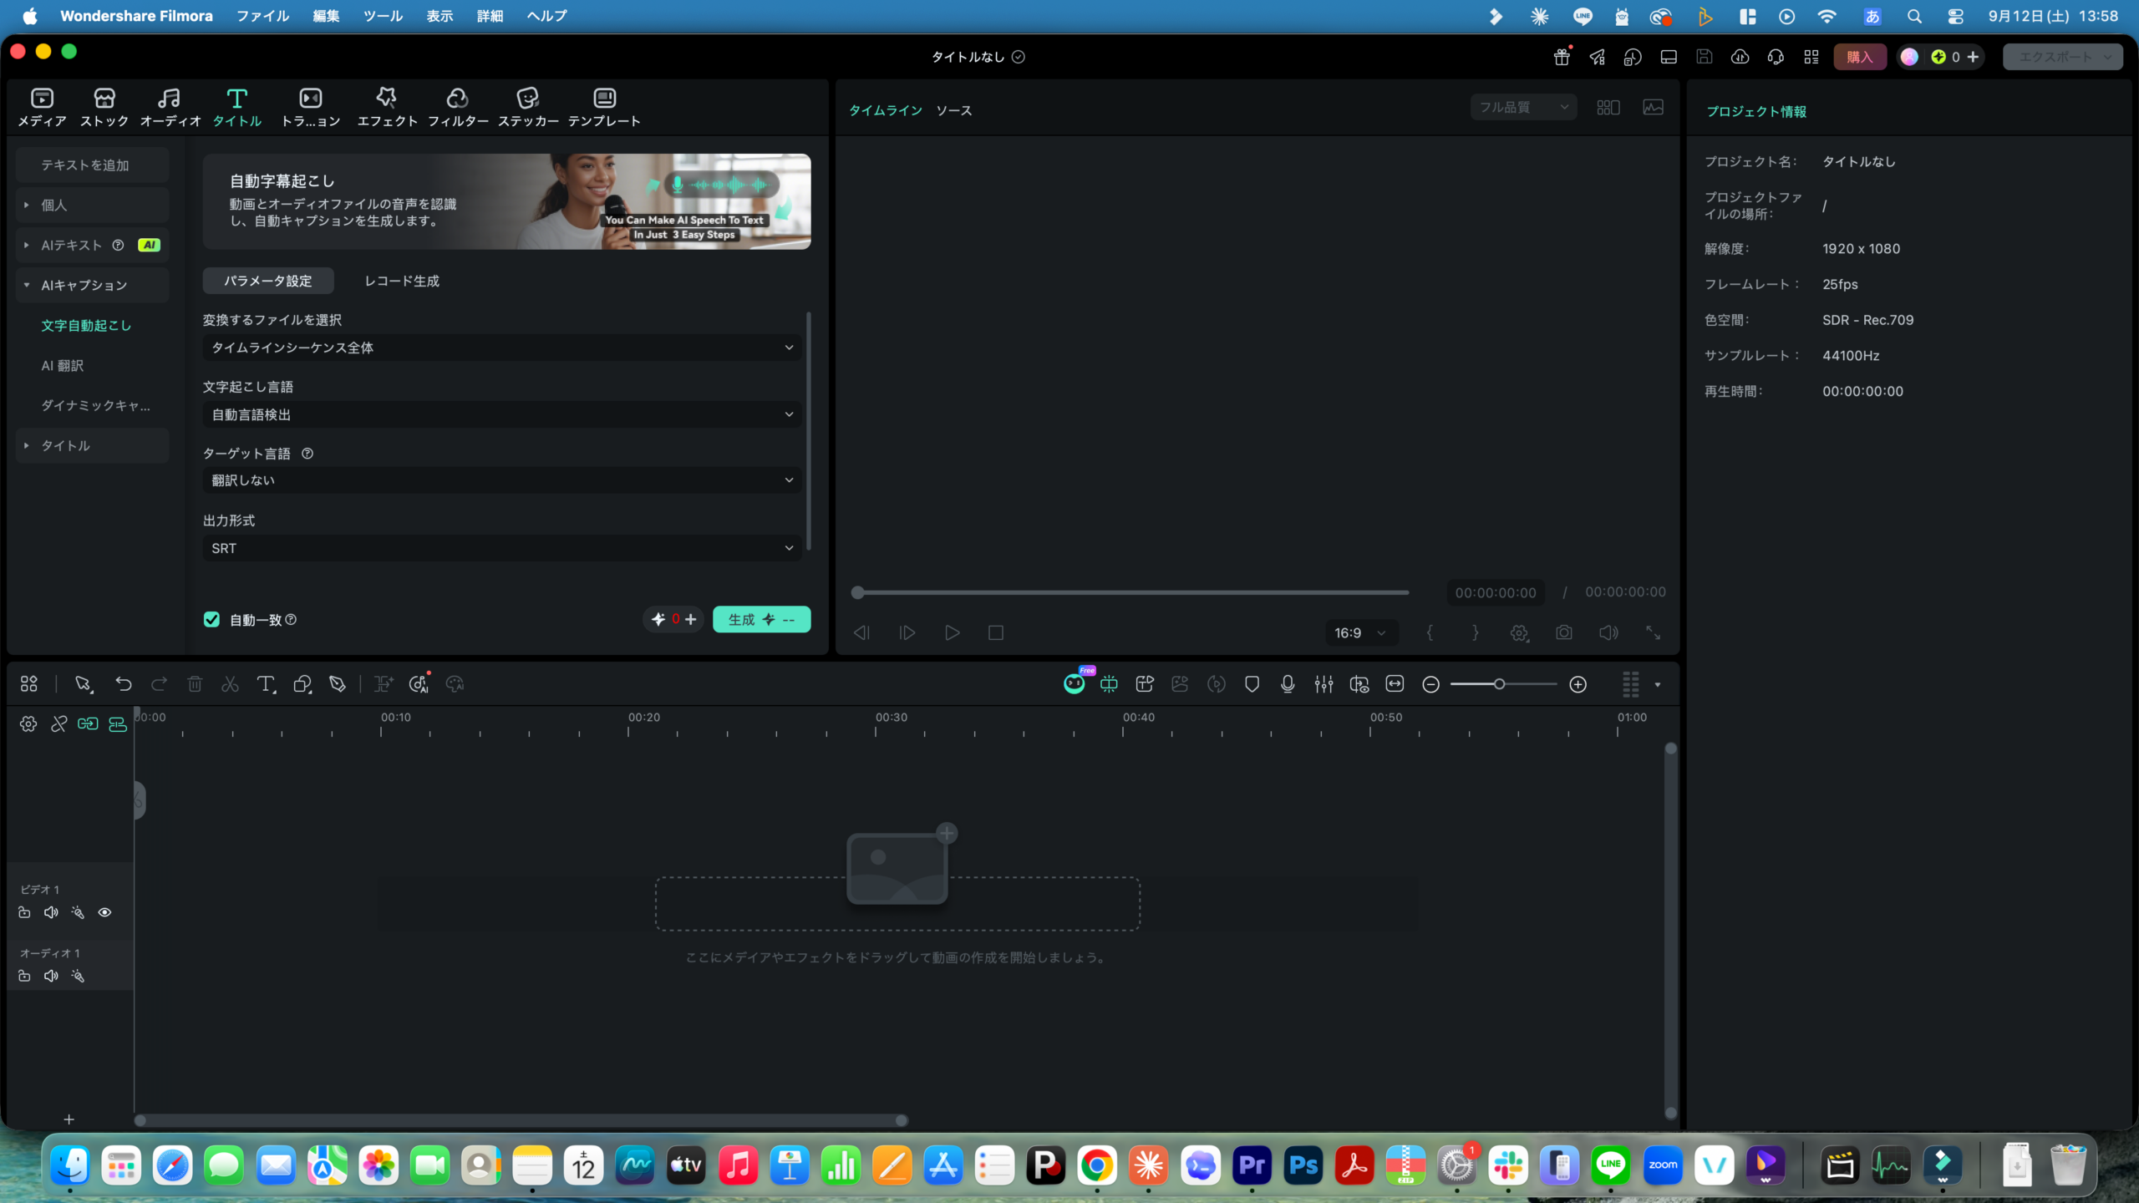Select AI 翻訳 in the sidebar
The height and width of the screenshot is (1203, 2139).
[63, 365]
